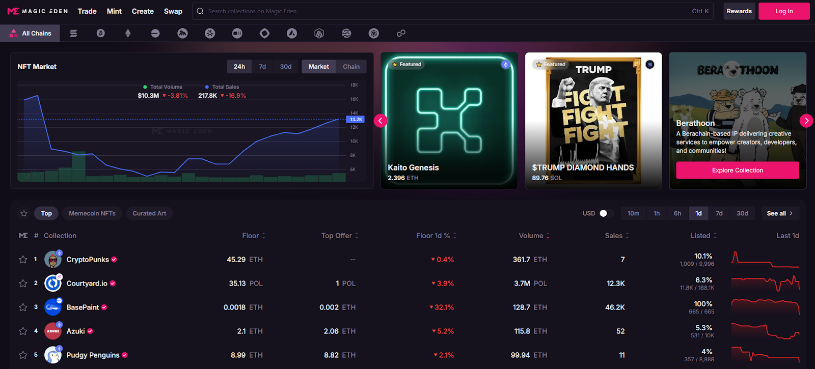
Task: Select the Top collections tab
Action: pos(46,213)
